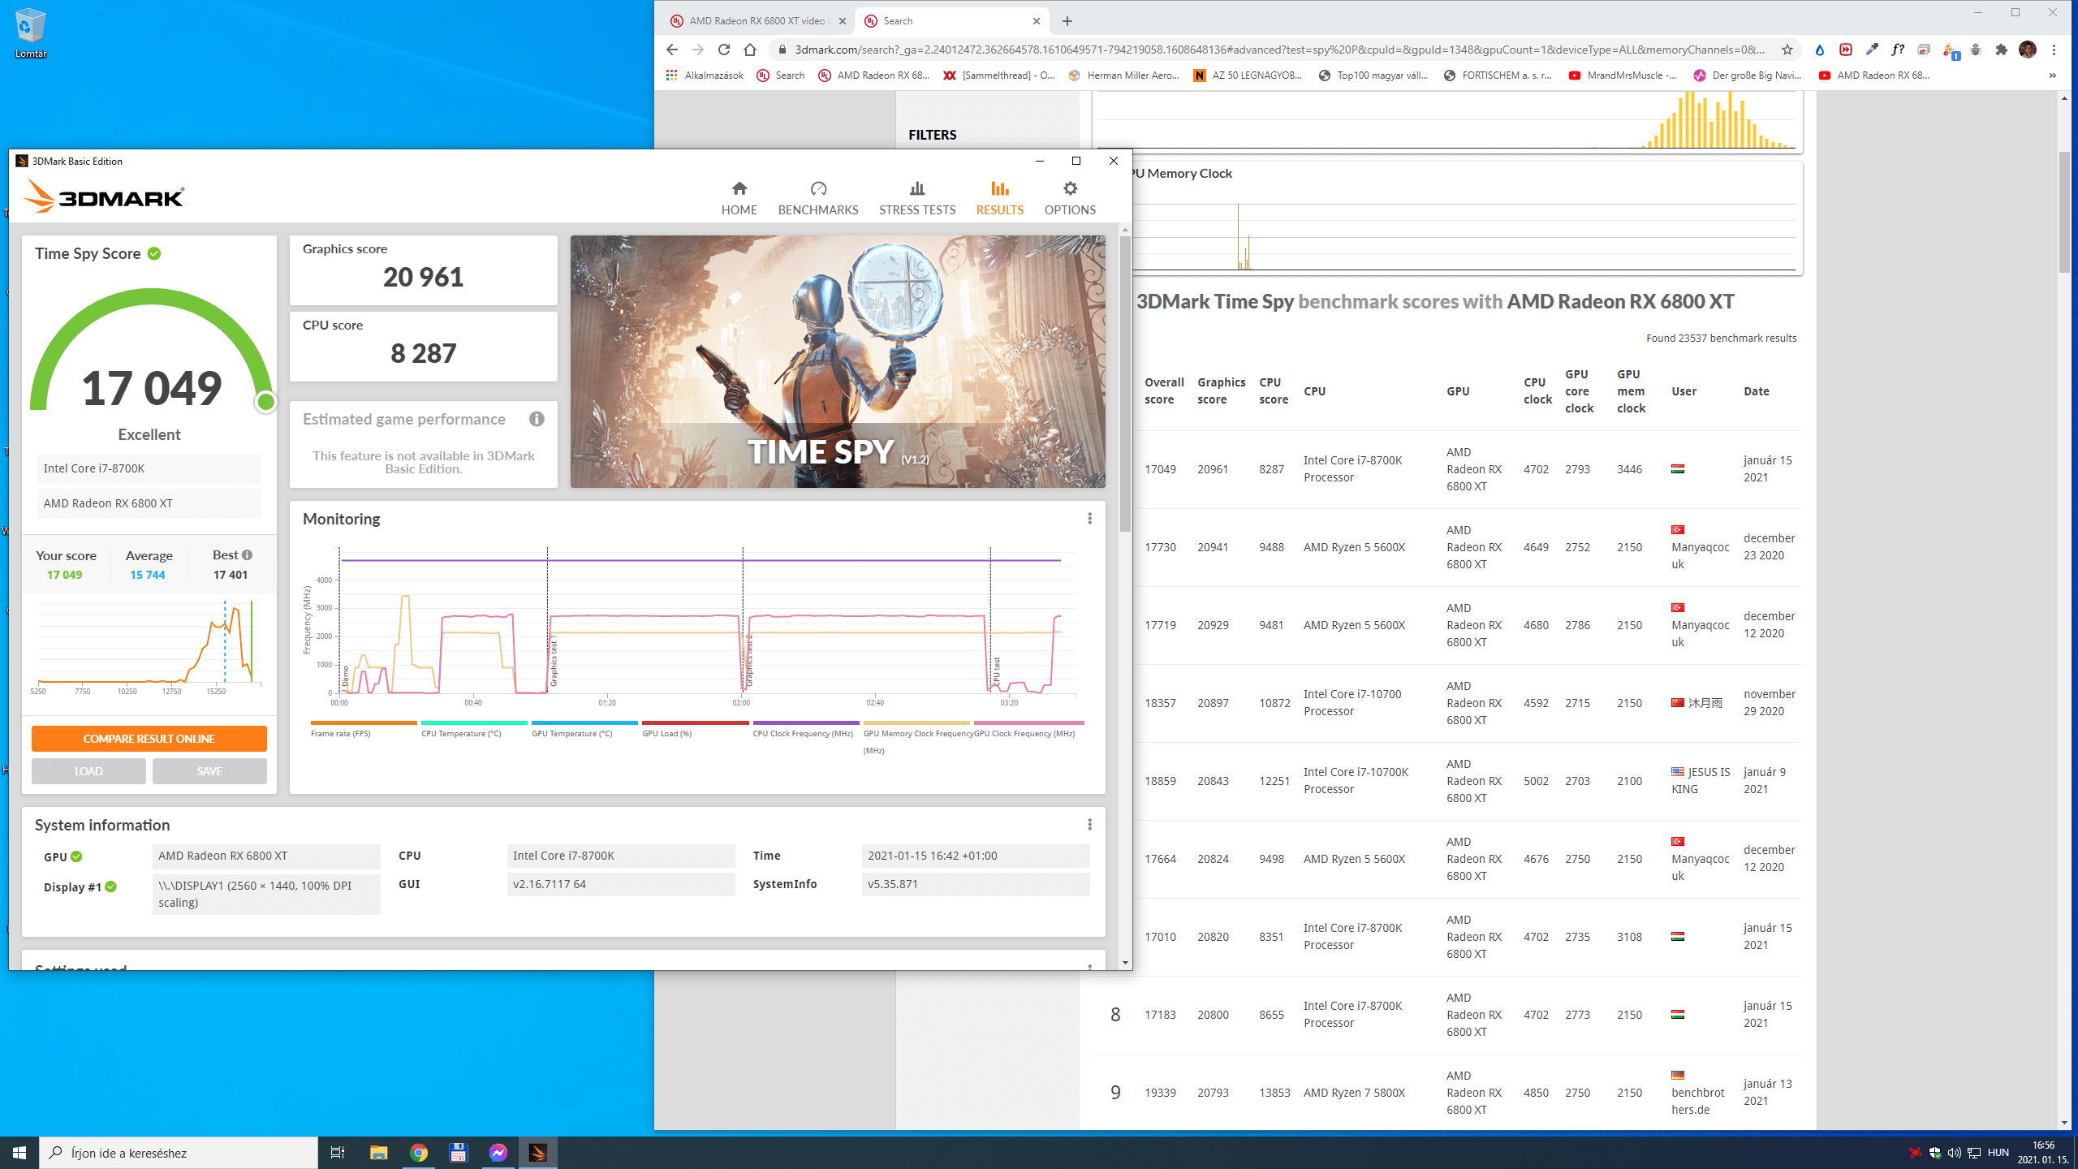The image size is (2078, 1169).
Task: Open Chrome from the taskbar
Action: [418, 1153]
